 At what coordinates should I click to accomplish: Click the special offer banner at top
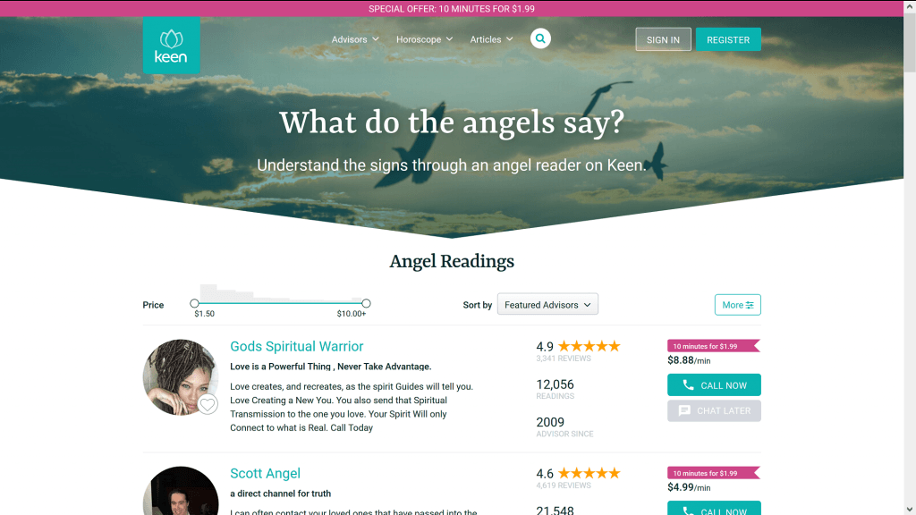click(x=452, y=8)
